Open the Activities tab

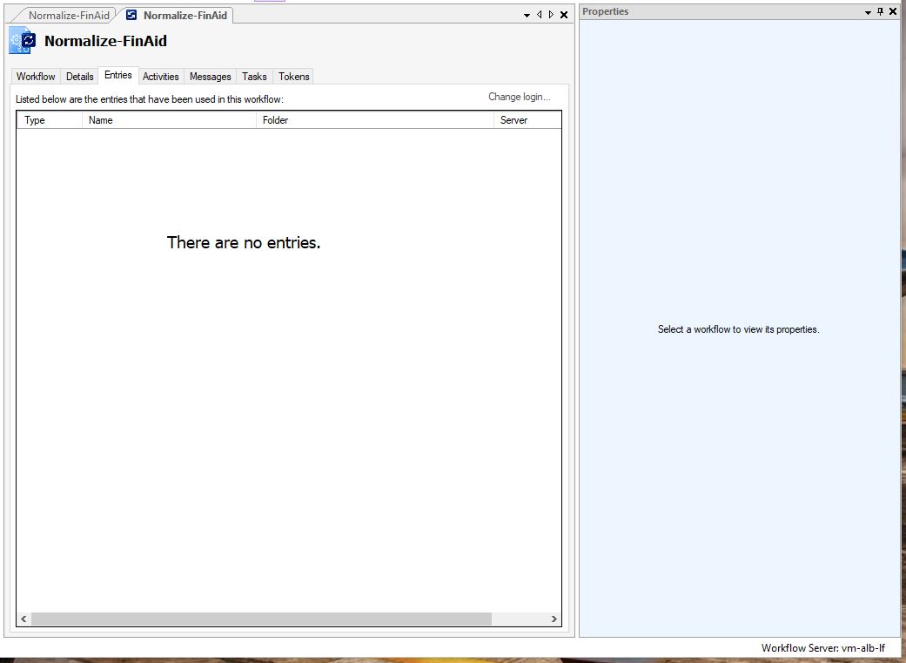click(161, 77)
